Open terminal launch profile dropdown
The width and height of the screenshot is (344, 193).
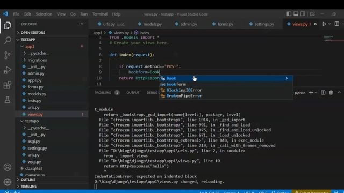tap(316, 93)
